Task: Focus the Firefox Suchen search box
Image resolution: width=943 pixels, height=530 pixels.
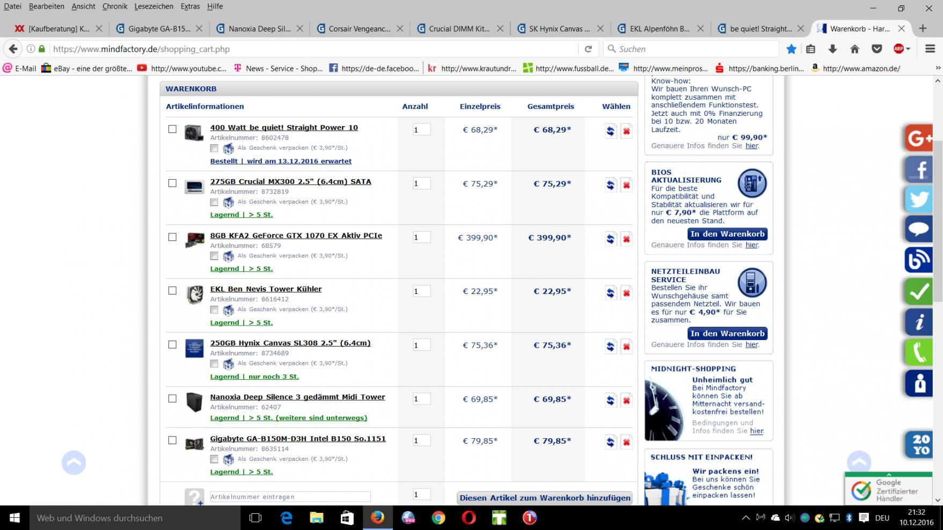Action: coord(691,49)
